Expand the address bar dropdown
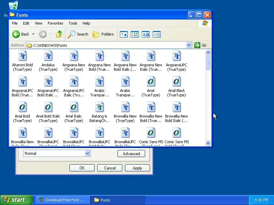274x205 pixels. pyautogui.click(x=189, y=45)
